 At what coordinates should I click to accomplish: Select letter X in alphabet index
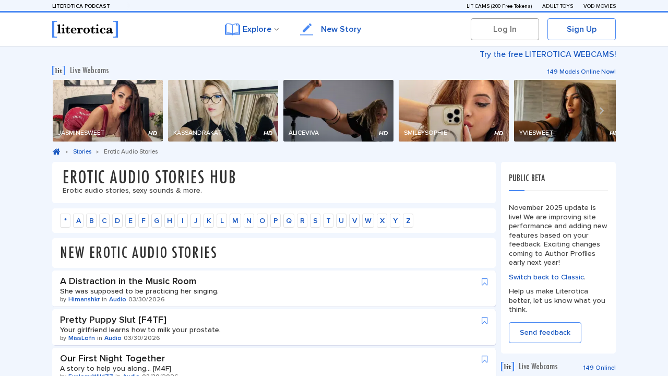(x=382, y=220)
